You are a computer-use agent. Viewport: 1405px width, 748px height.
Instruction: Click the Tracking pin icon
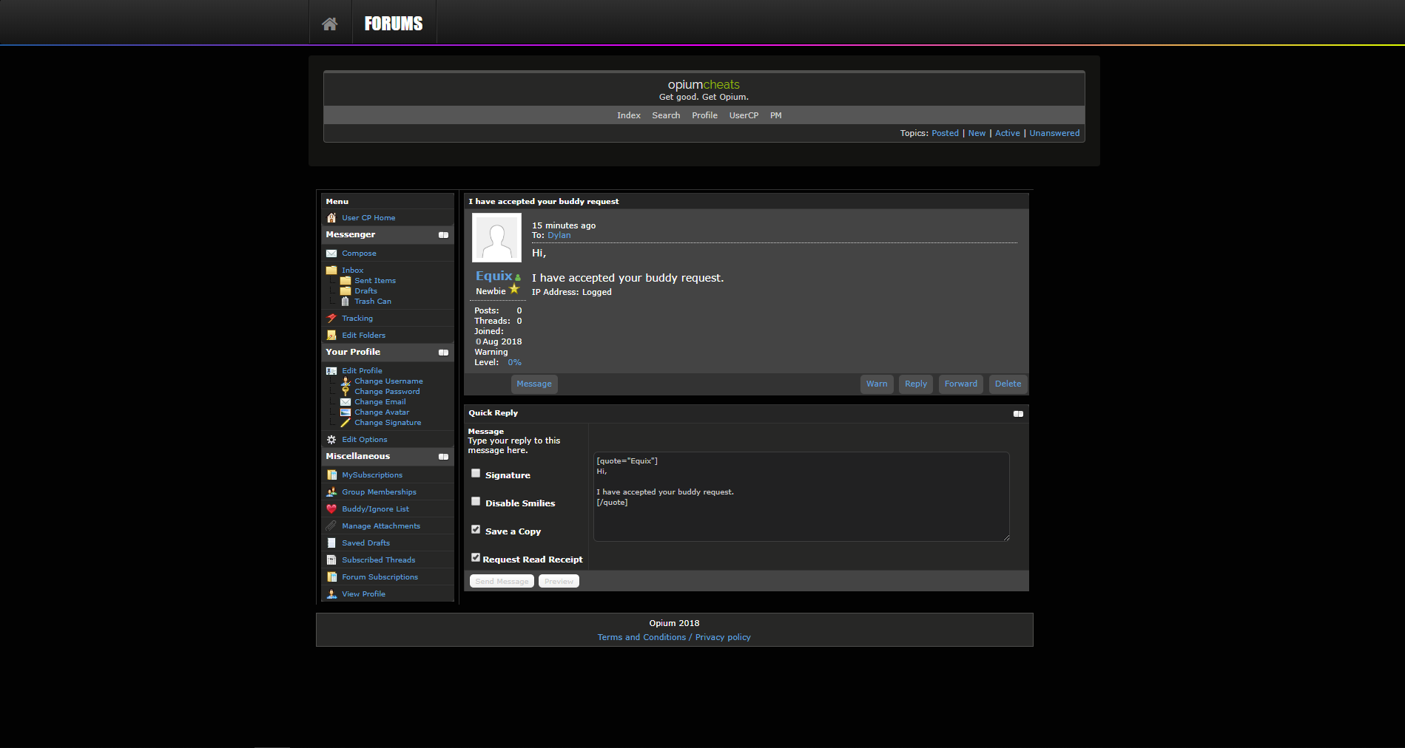coord(331,319)
